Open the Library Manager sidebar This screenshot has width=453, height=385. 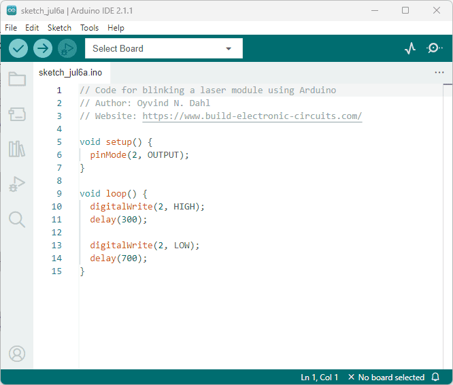click(17, 149)
